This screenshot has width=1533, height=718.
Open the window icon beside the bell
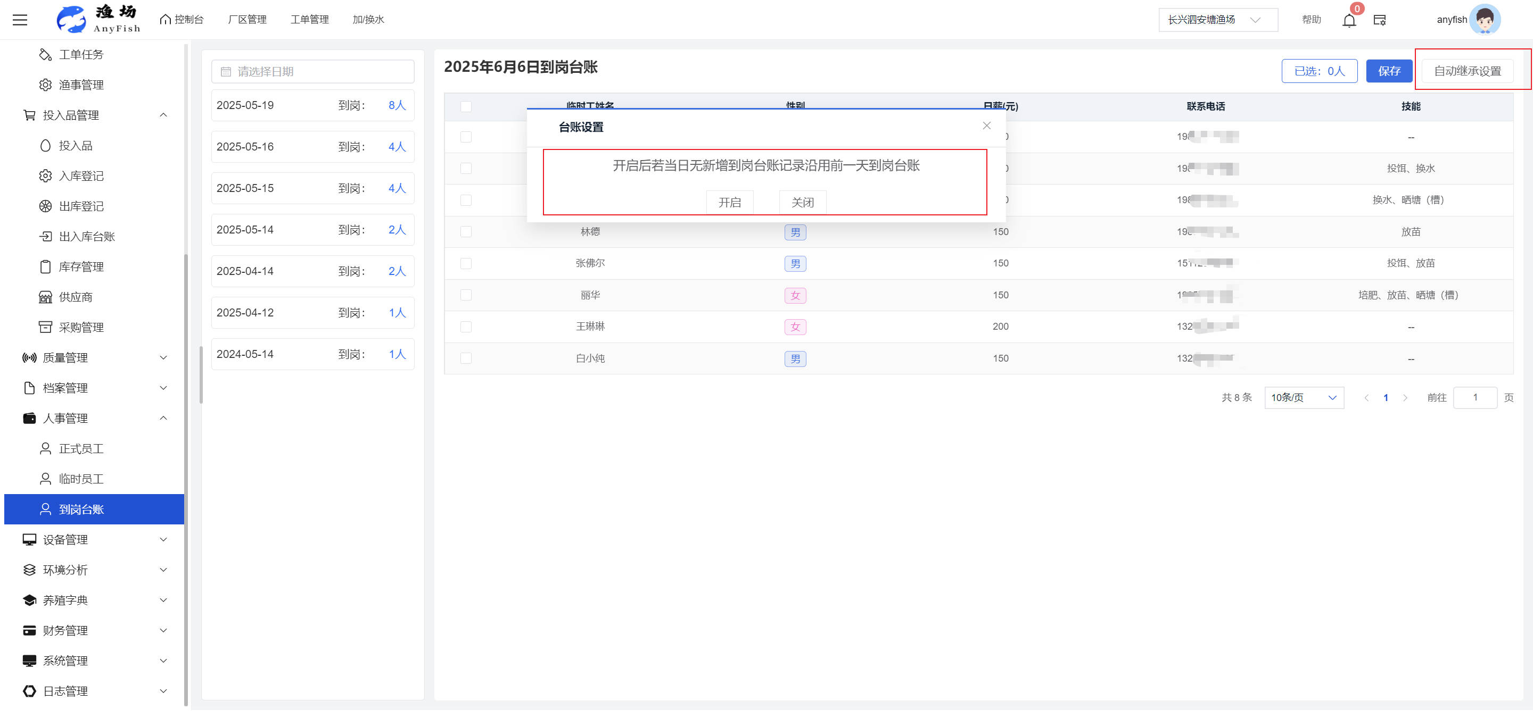tap(1380, 20)
